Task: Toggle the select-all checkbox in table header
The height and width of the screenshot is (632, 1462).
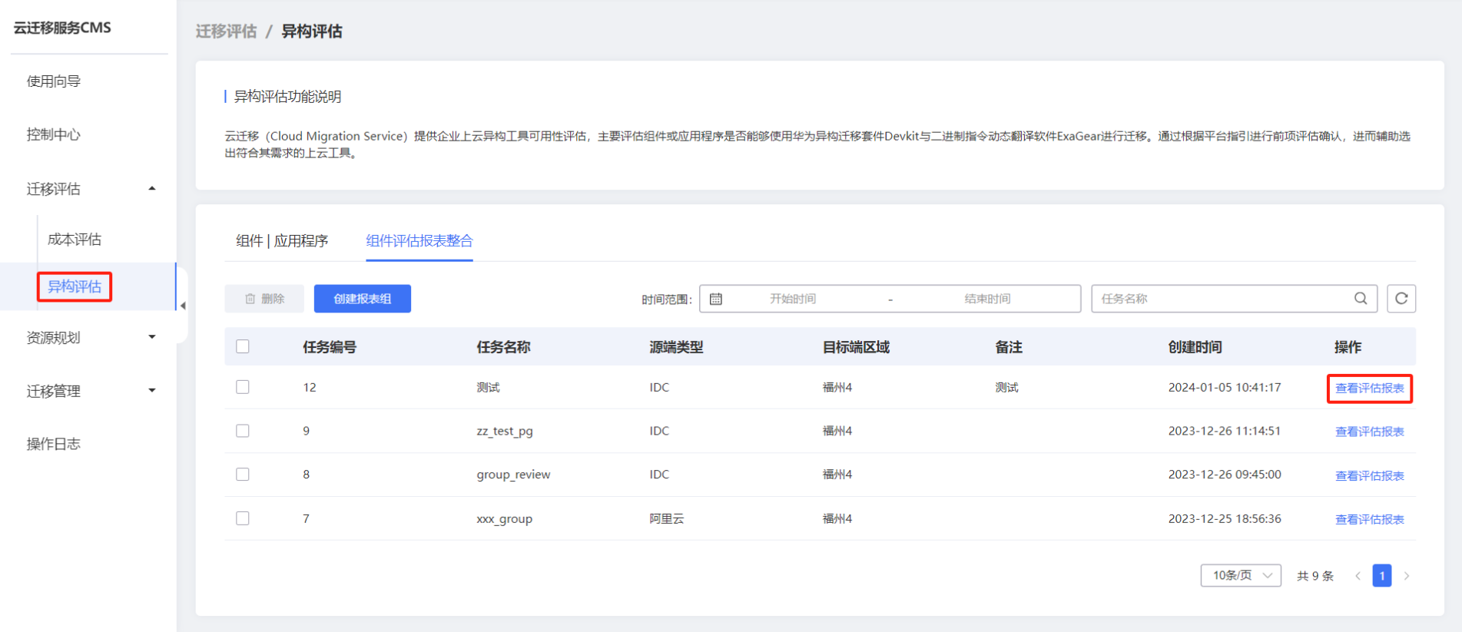Action: 243,346
